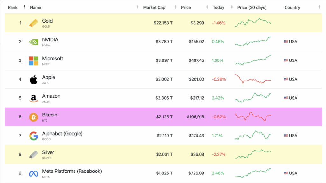Sort by Country column header
The height and width of the screenshot is (183, 326).
pyautogui.click(x=292, y=7)
